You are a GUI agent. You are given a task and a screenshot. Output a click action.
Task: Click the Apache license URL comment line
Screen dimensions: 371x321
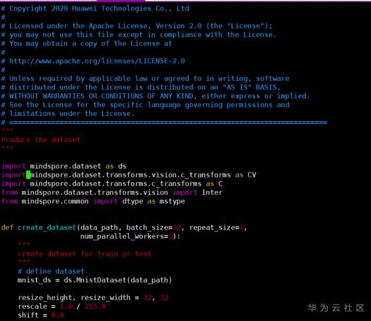click(93, 61)
